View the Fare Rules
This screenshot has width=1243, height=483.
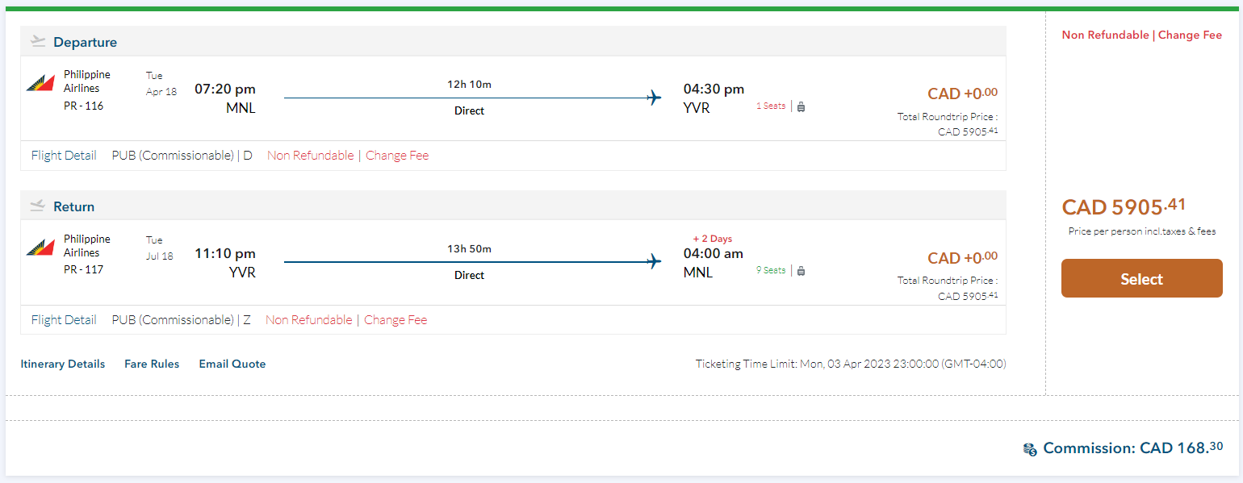pos(152,364)
